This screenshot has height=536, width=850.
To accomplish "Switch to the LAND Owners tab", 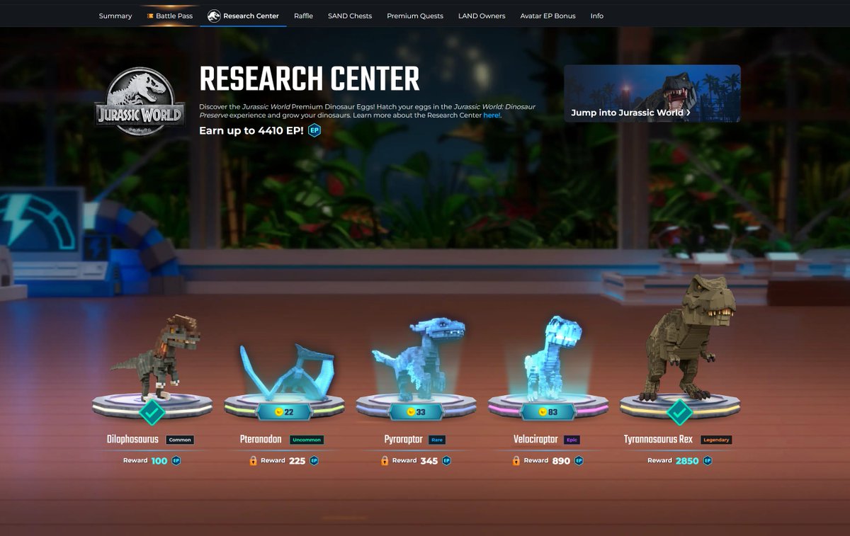I will 482,16.
